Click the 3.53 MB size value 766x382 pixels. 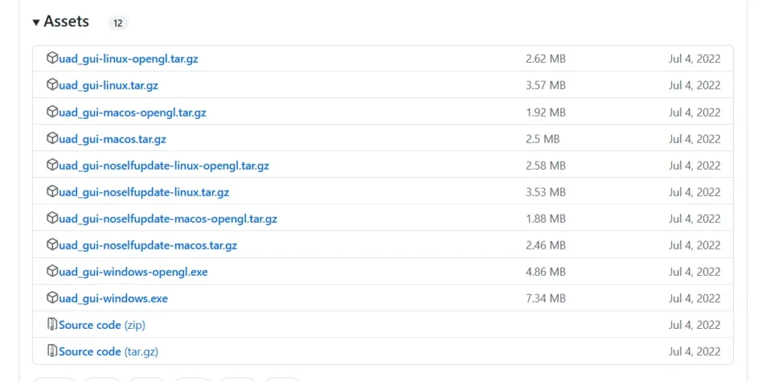pyautogui.click(x=545, y=192)
